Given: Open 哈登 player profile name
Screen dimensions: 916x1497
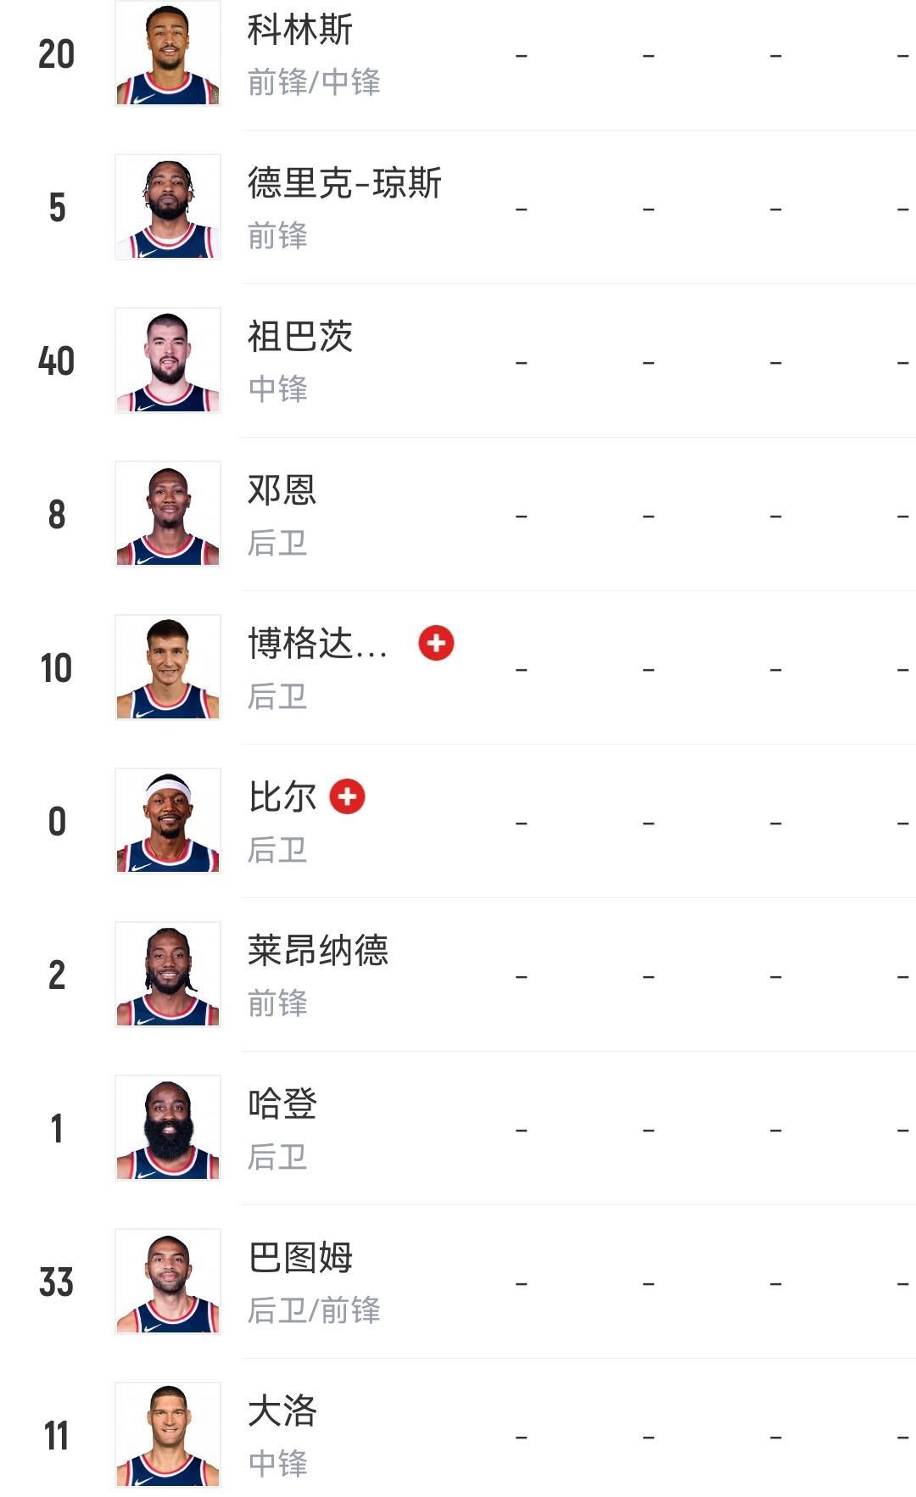Looking at the screenshot, I should click(x=282, y=1104).
